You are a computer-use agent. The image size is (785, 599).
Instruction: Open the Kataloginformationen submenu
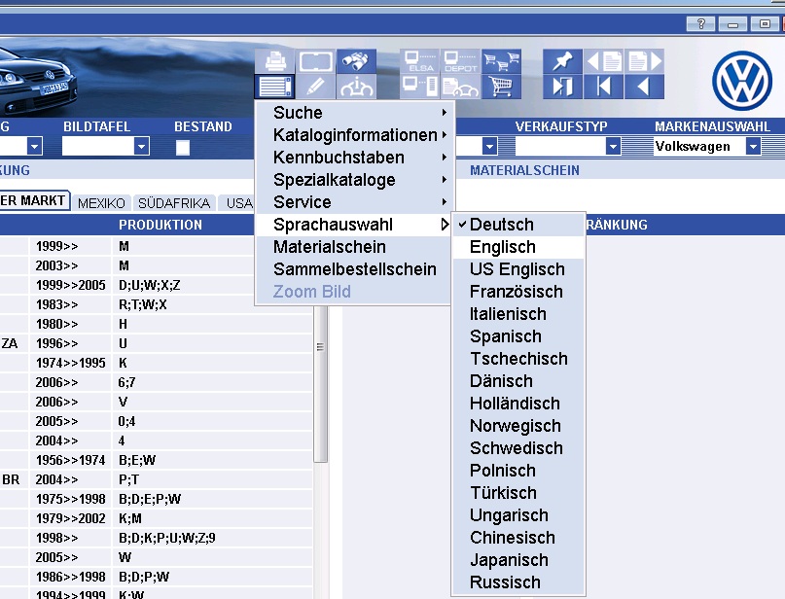click(355, 135)
